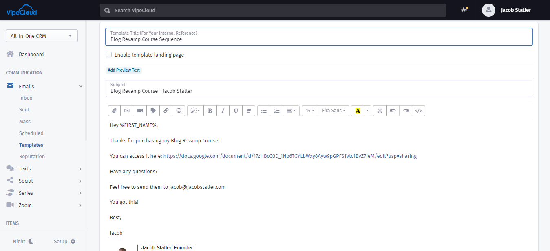Image resolution: width=550 pixels, height=251 pixels.
Task: Switch to HTML code view
Action: point(419,111)
